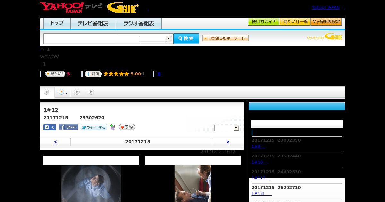Open the 1#9 episode link
This screenshot has width=385, height=202.
(x=258, y=147)
